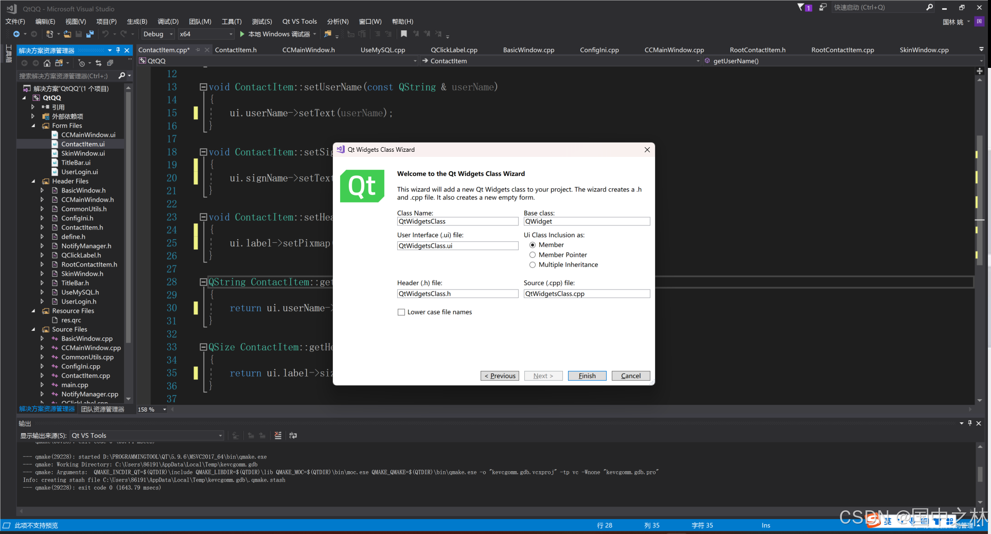Enable the Lower case file names checkbox

(x=401, y=312)
